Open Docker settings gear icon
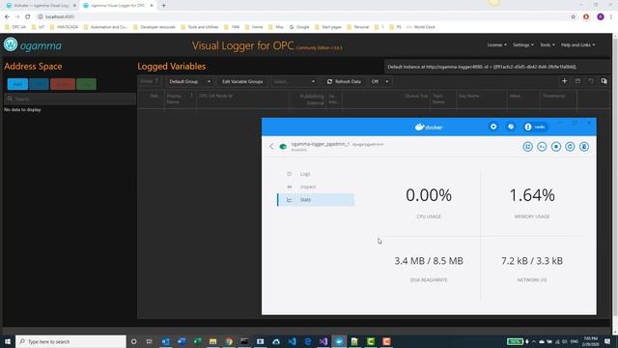 (493, 127)
